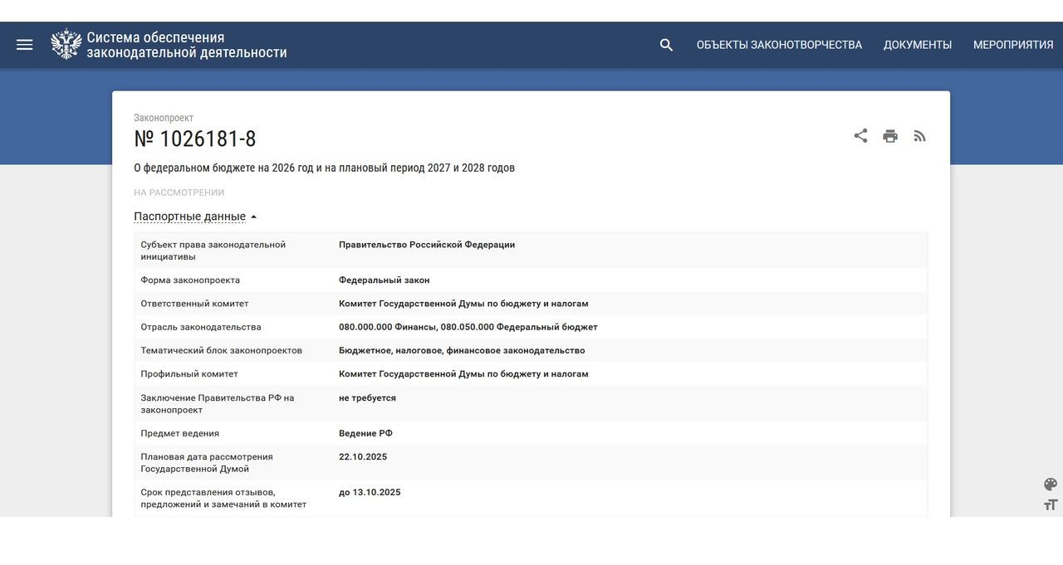Open the color palette accessibility icon

pos(1051,485)
